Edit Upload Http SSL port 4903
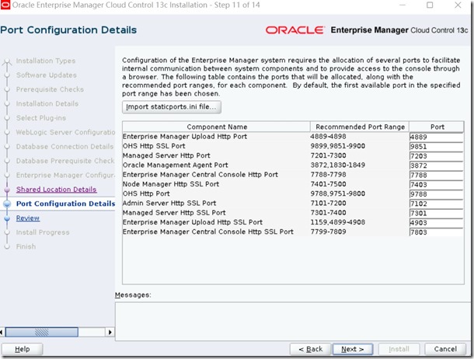Image resolution: width=474 pixels, height=359 pixels. [436, 223]
